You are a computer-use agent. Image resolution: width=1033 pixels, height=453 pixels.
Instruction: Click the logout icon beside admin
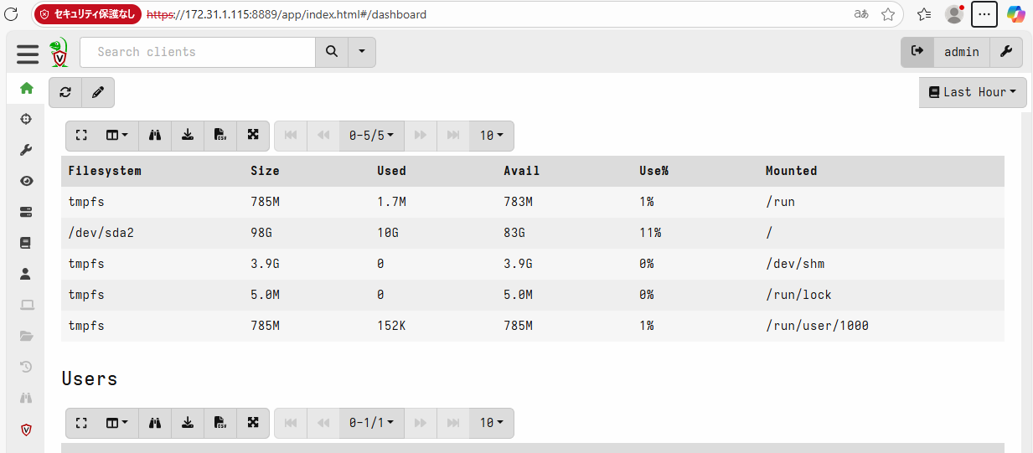click(917, 52)
